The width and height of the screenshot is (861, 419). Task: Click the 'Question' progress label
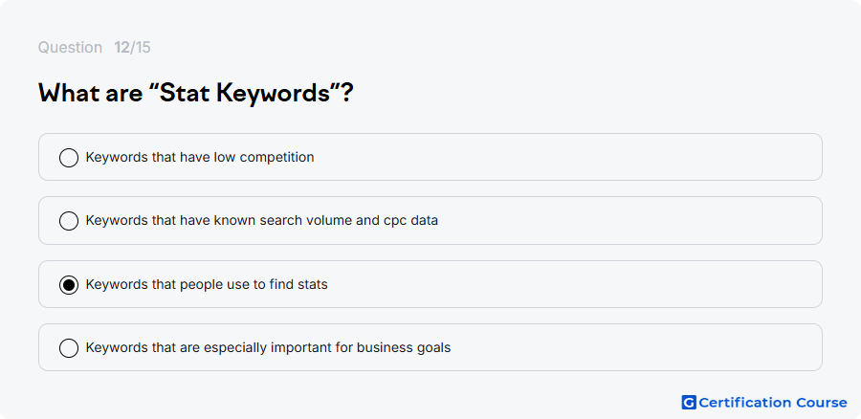[70, 48]
